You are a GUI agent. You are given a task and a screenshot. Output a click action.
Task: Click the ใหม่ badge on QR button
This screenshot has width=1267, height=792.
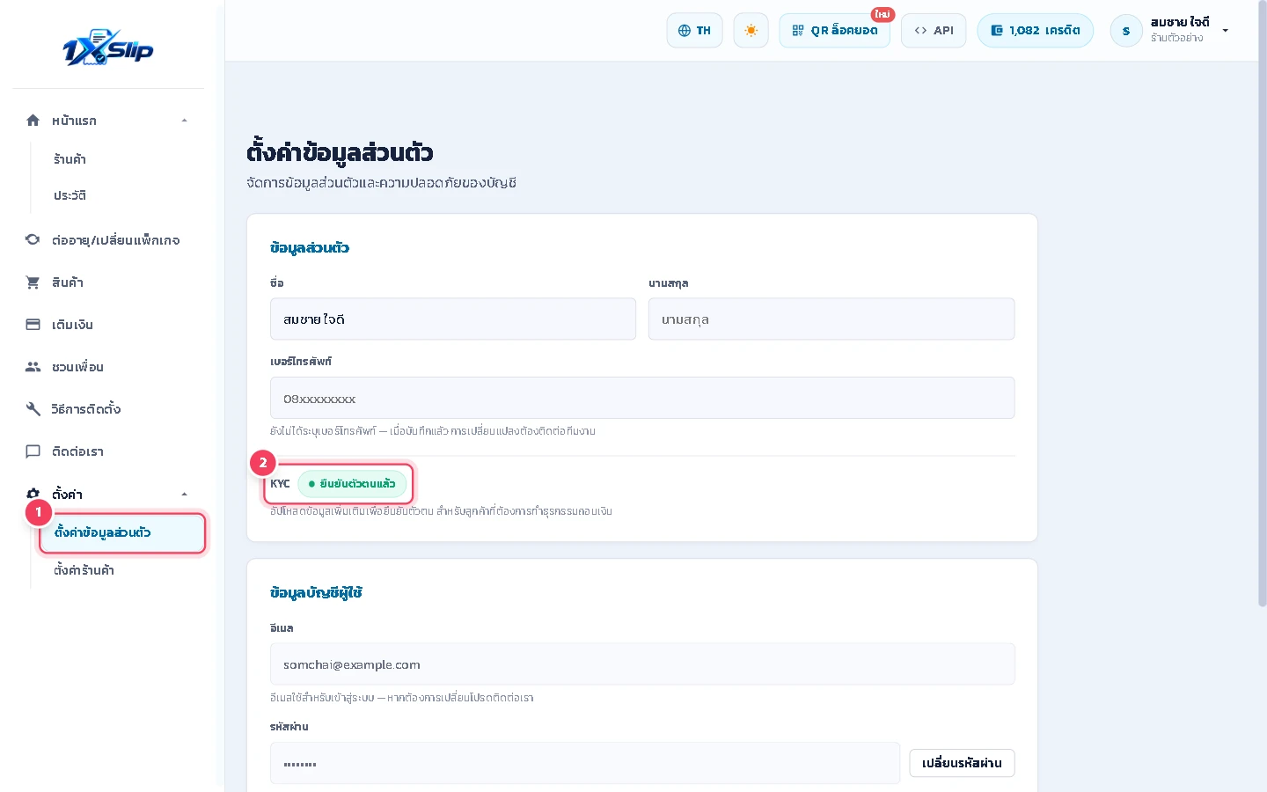click(883, 14)
